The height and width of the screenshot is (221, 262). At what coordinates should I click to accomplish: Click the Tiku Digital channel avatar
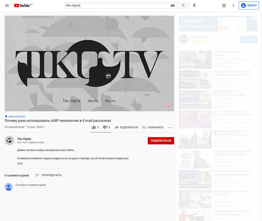9,141
